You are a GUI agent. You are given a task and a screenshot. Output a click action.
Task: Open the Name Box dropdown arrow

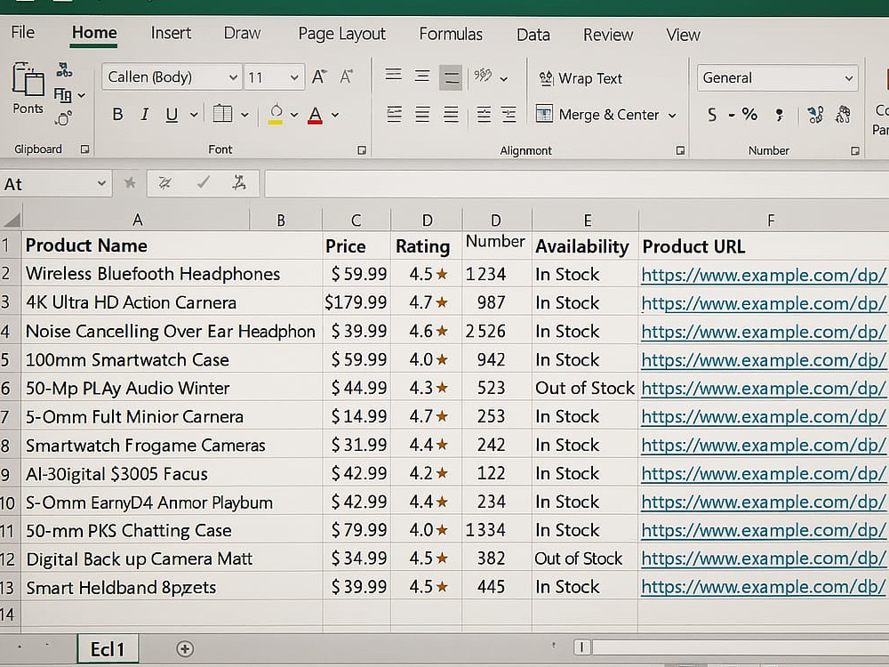101,183
